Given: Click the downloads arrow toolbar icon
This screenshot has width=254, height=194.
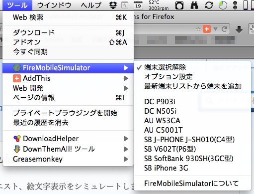Looking at the screenshot, I should pyautogui.click(x=239, y=29).
